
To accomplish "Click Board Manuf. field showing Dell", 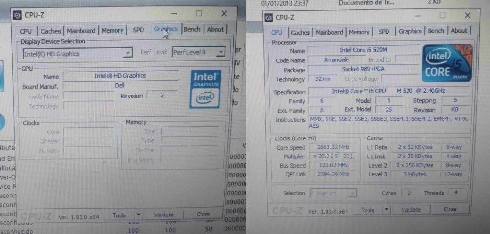I will (121, 85).
